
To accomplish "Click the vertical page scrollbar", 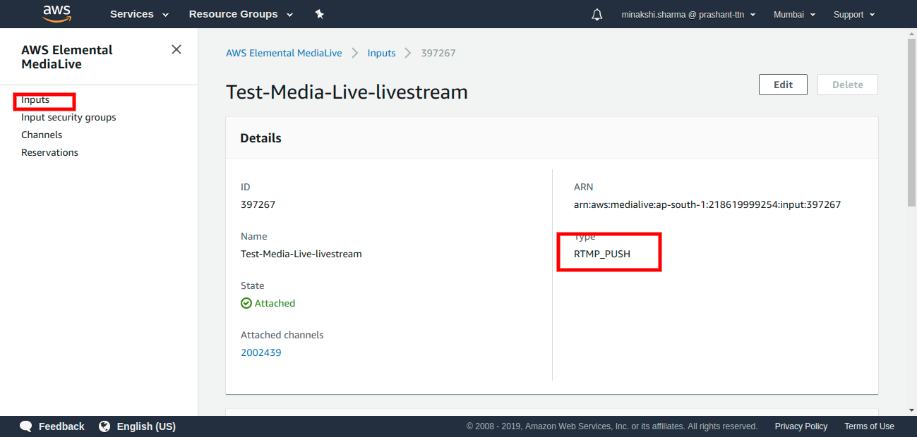I will (911, 123).
